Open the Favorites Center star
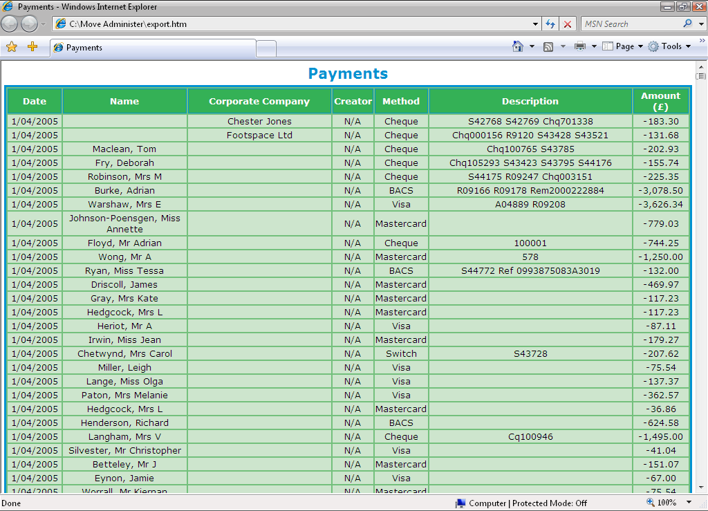Screen dimensions: 708x511 [11, 47]
